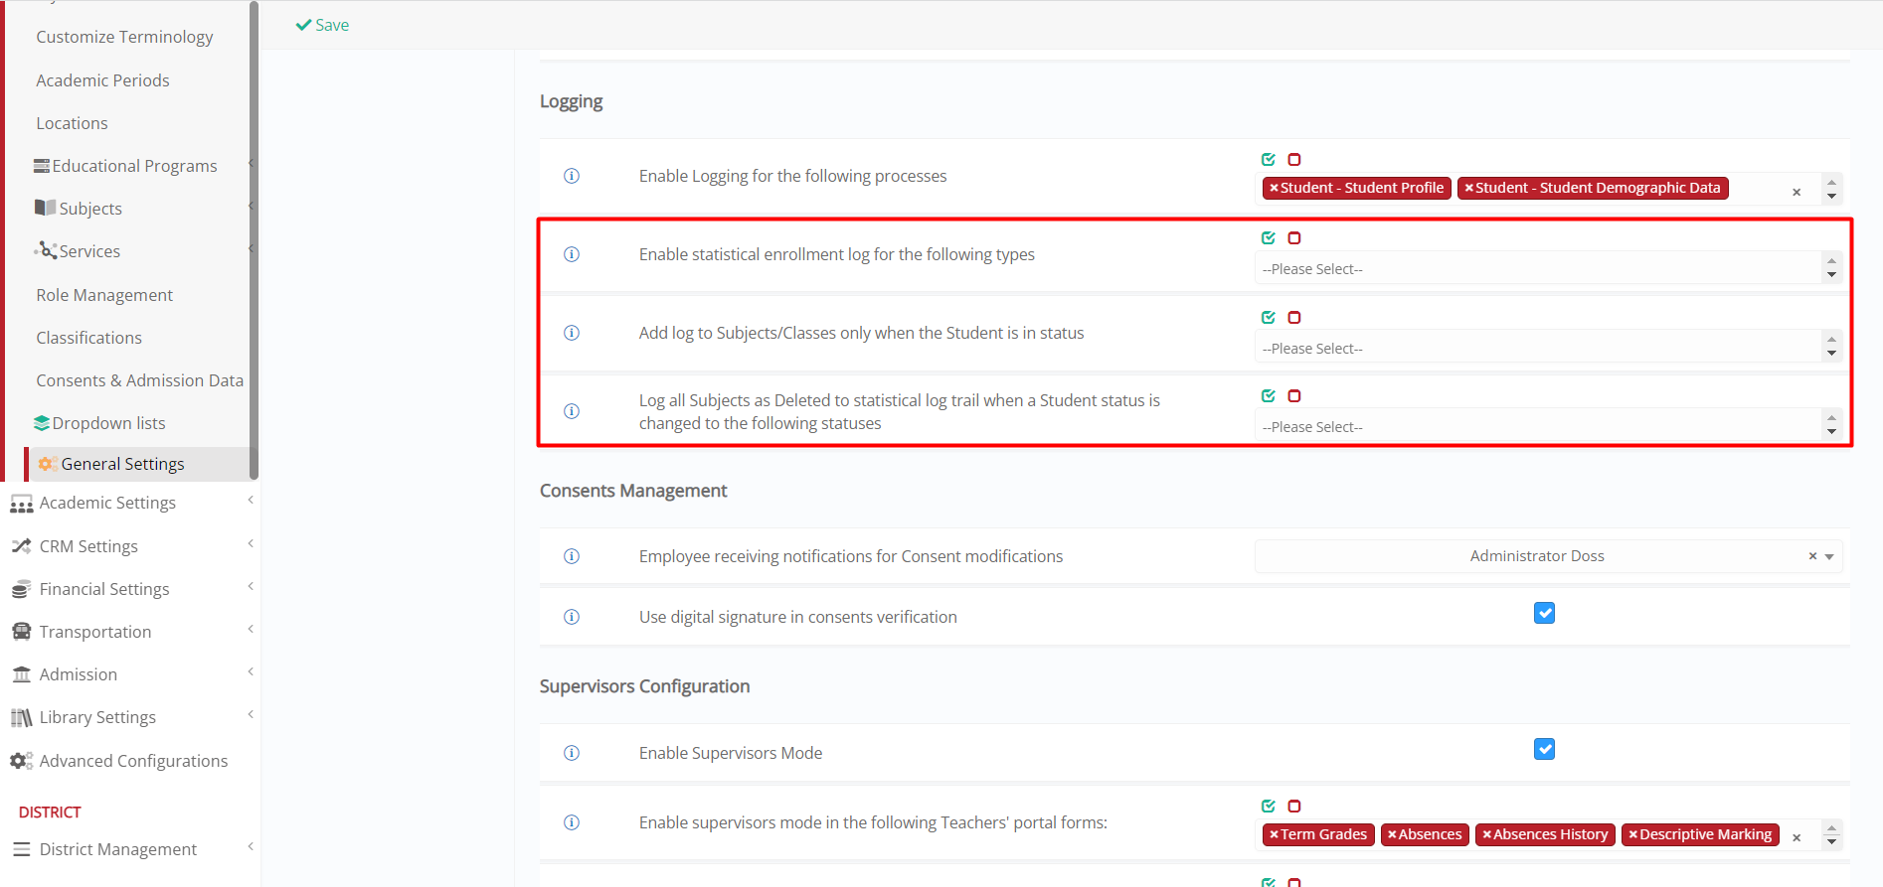Open Educational Programs

click(134, 166)
